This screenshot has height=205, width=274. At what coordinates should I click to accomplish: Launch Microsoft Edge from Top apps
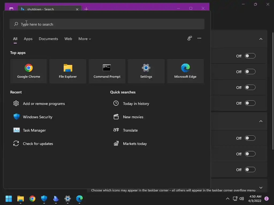point(185,71)
